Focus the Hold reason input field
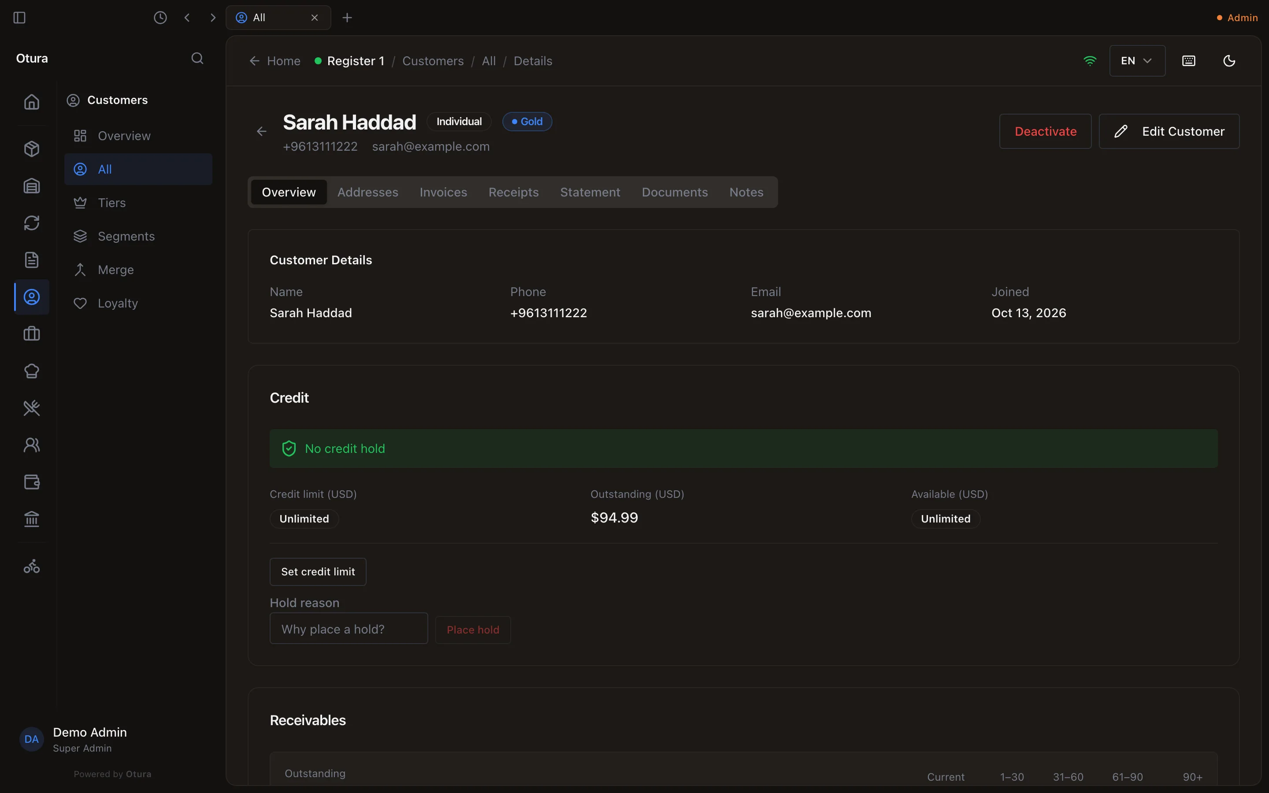This screenshot has height=793, width=1269. pyautogui.click(x=349, y=628)
